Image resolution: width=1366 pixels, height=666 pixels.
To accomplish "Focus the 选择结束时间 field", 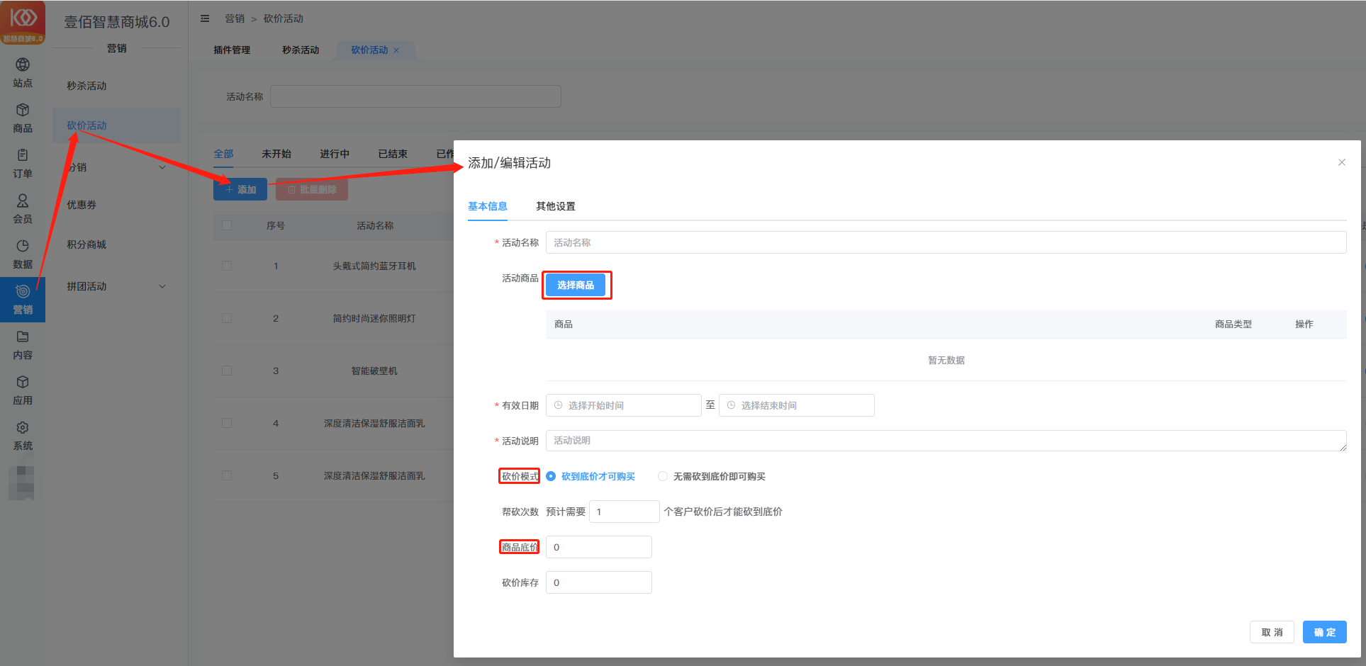I will point(796,405).
